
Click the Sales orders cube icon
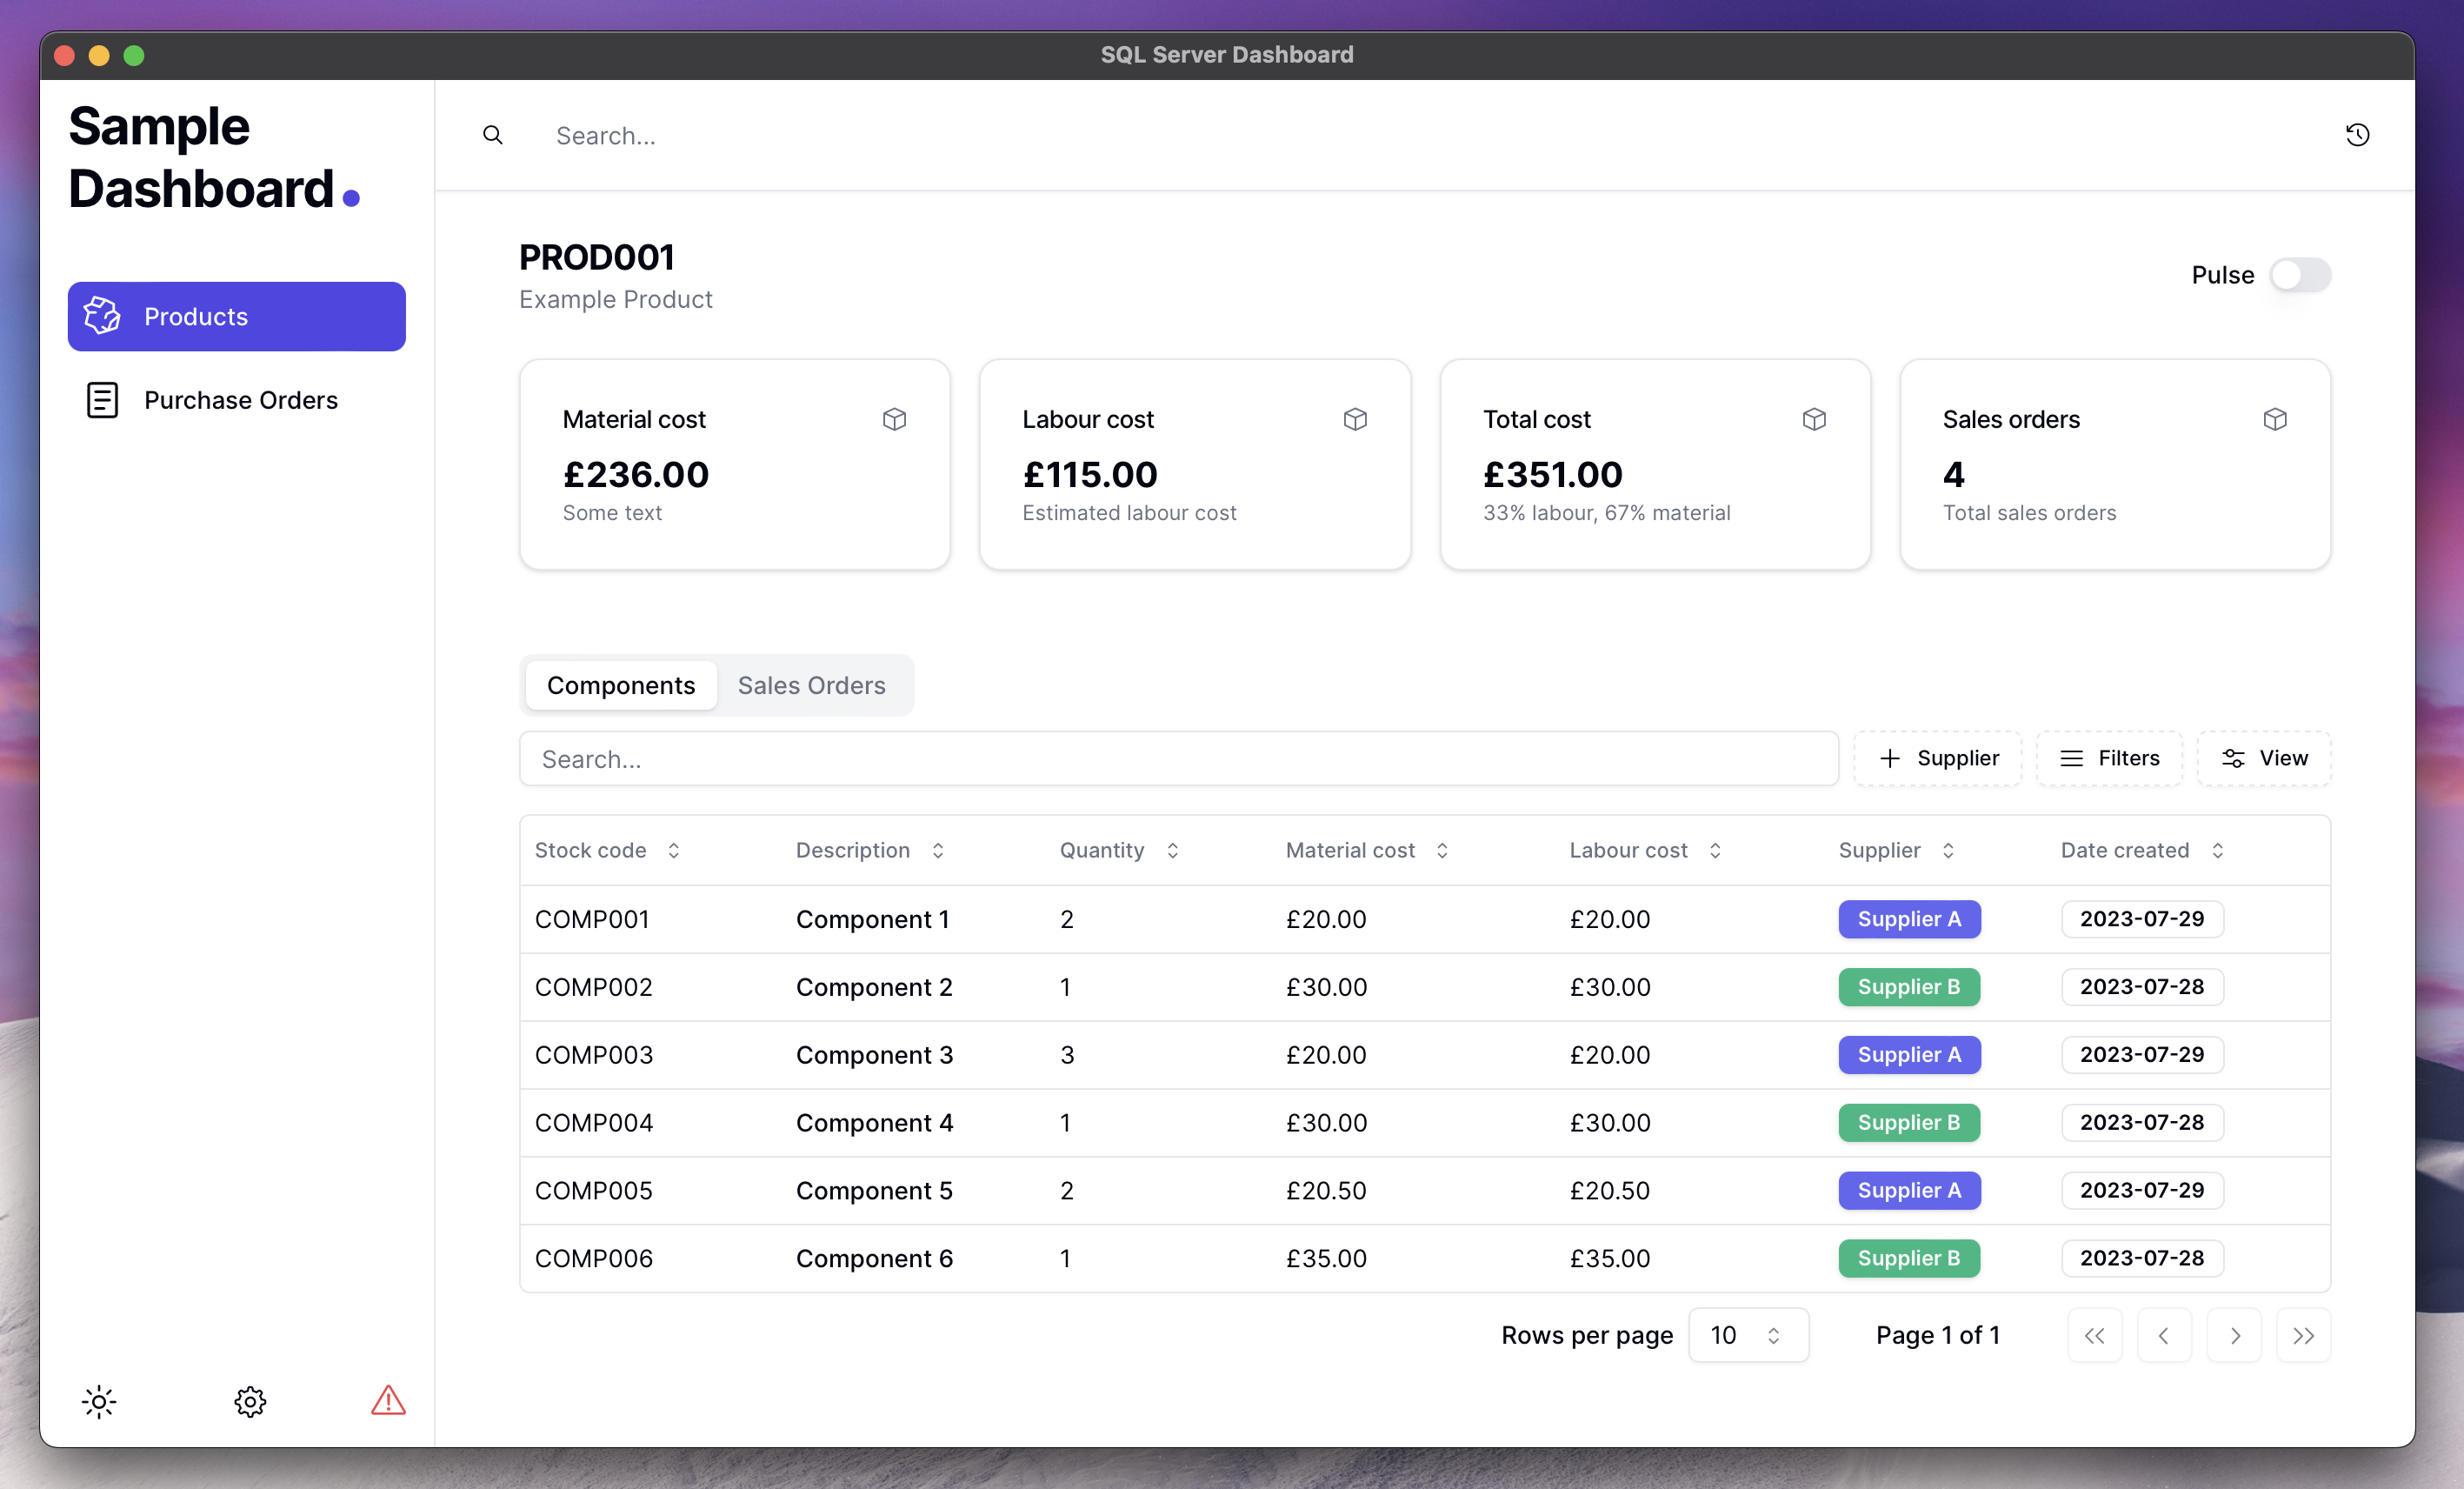click(2274, 419)
